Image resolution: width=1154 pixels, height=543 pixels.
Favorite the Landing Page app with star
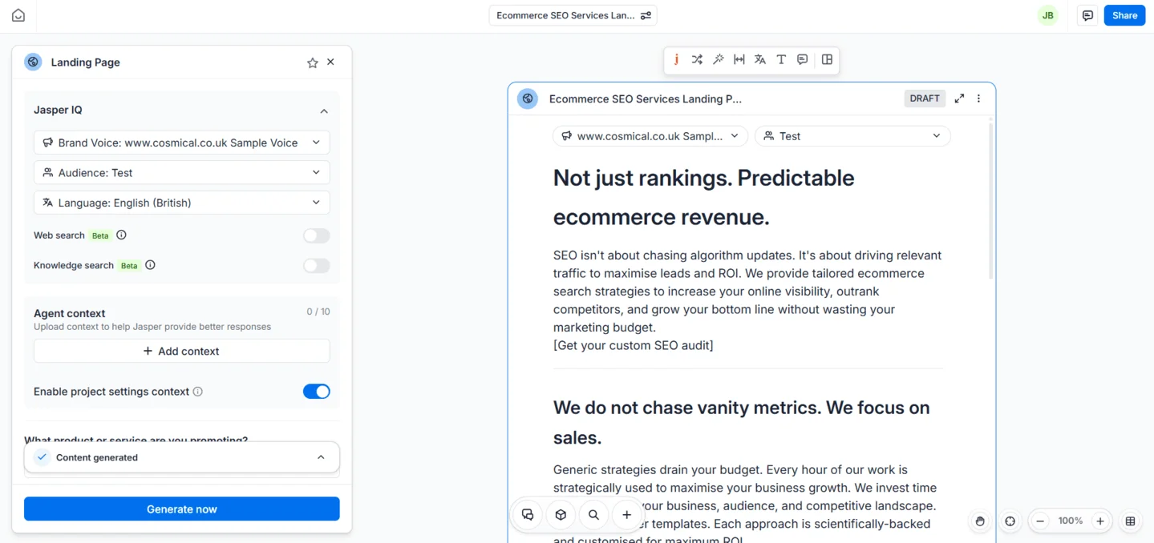click(313, 62)
